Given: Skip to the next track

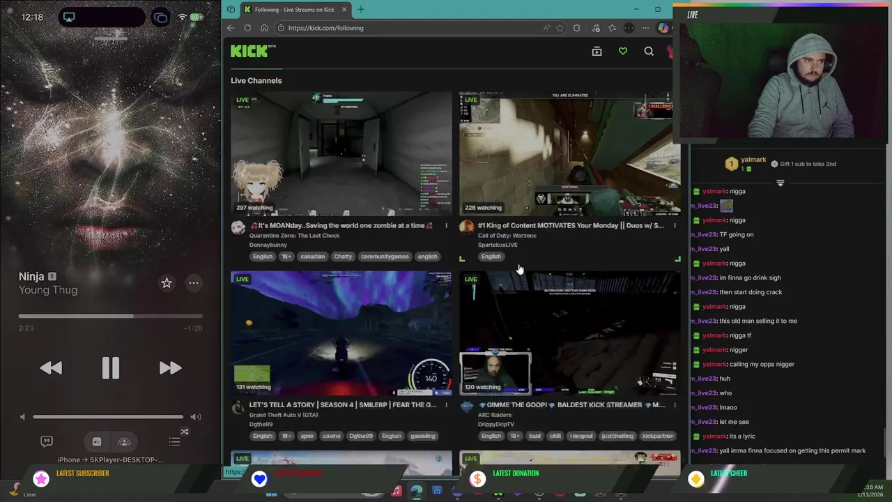Looking at the screenshot, I should point(170,368).
